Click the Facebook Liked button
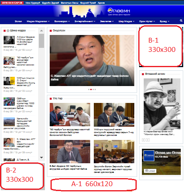Image resolution: width=184 pixels, height=193 pixels. 150,171
